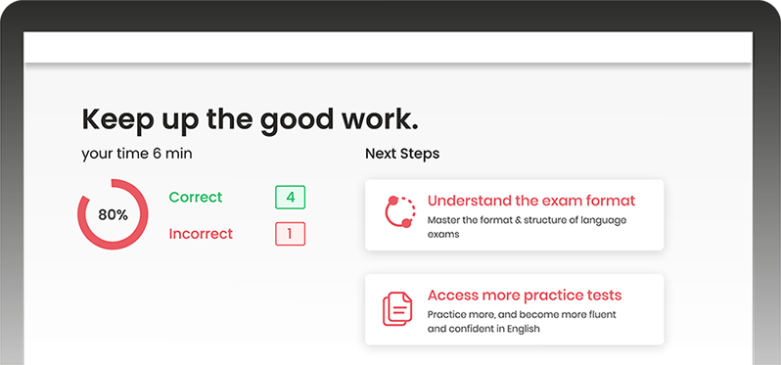Click the Master the format description text

(527, 227)
